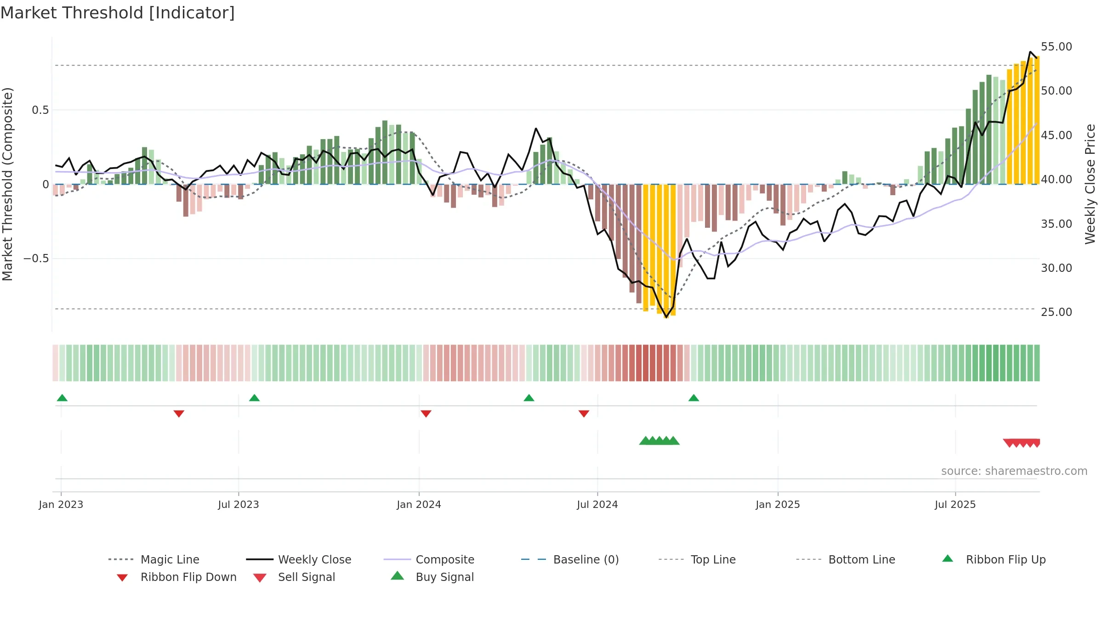The width and height of the screenshot is (1103, 620).
Task: Click the Jul 2023 x-axis label
Action: 239,505
